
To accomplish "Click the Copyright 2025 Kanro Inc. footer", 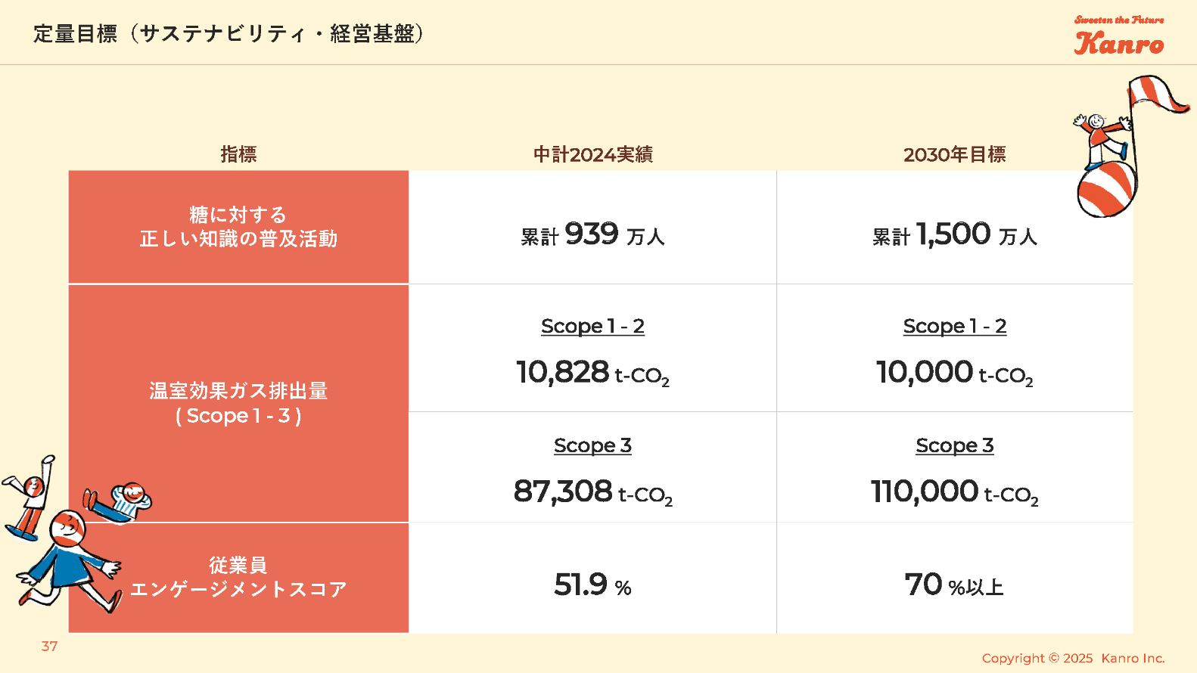I will [1073, 658].
